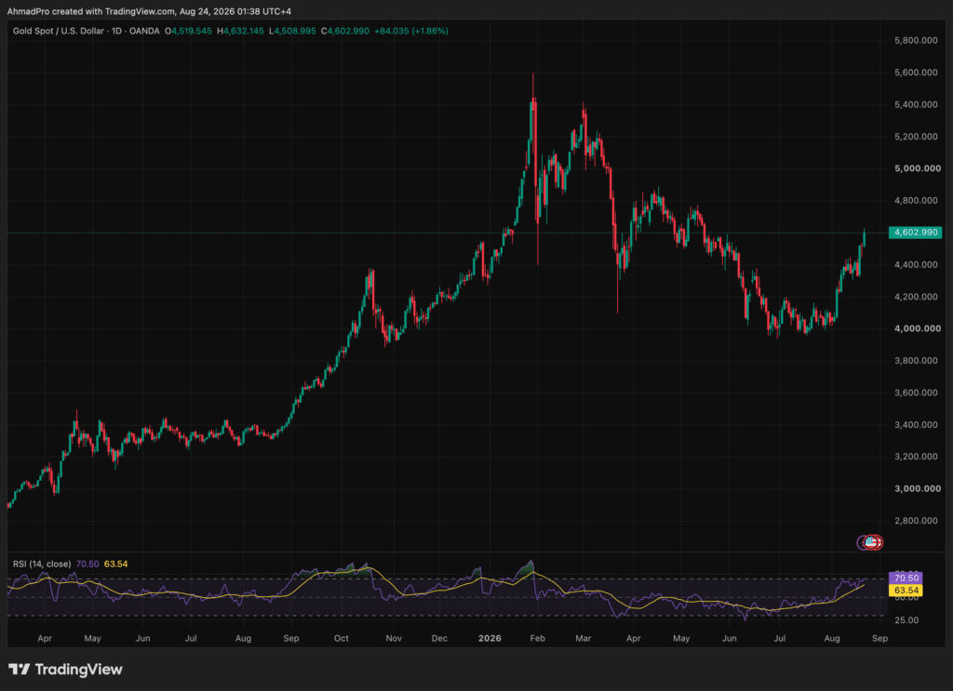Click yellow 63.54 tag on RSI scale

906,591
